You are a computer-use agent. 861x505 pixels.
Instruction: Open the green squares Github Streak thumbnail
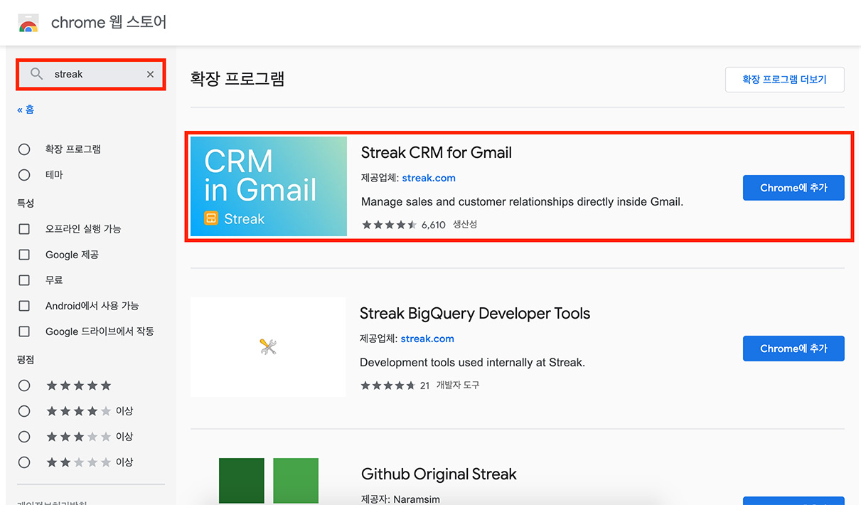click(269, 482)
